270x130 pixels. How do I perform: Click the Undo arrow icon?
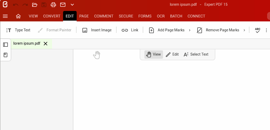click(16, 5)
